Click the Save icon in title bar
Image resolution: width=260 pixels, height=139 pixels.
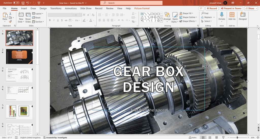pyautogui.click(x=23, y=3)
